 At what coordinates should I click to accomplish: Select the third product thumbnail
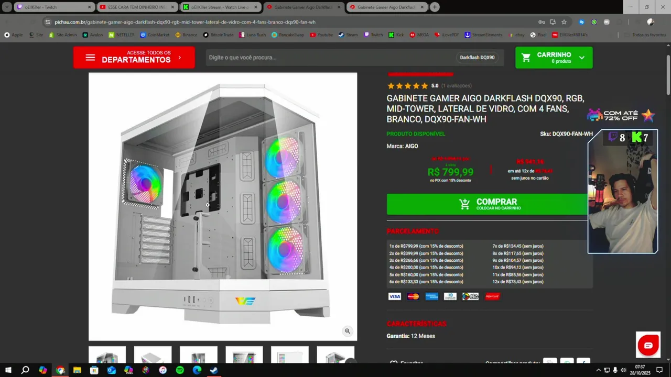coord(198,356)
